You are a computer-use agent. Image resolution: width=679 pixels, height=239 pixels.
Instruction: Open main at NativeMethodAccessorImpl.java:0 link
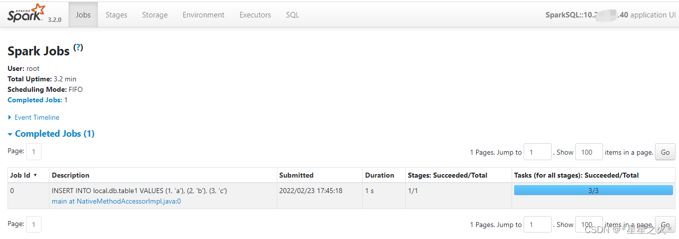[x=116, y=201]
